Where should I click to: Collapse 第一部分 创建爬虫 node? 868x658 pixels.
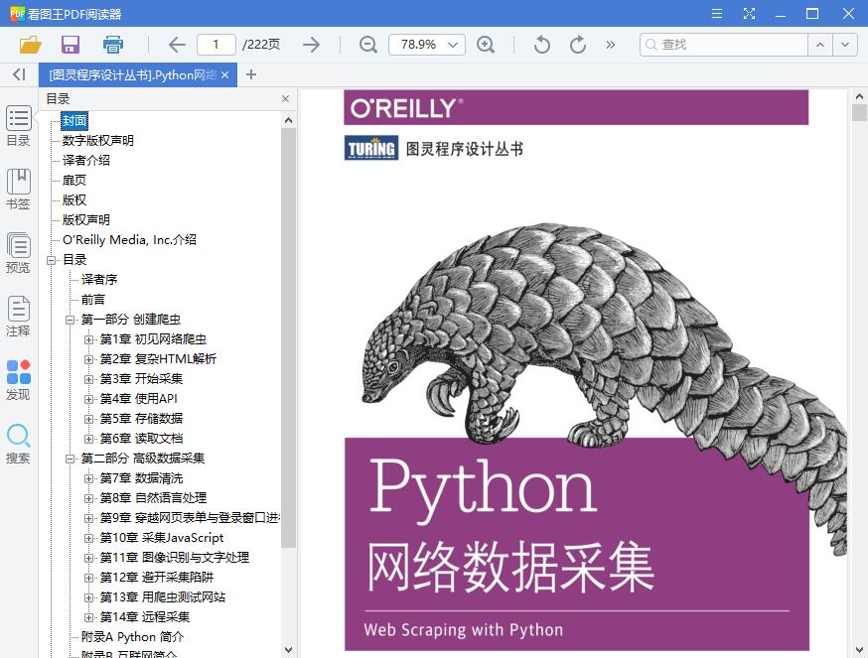[70, 320]
